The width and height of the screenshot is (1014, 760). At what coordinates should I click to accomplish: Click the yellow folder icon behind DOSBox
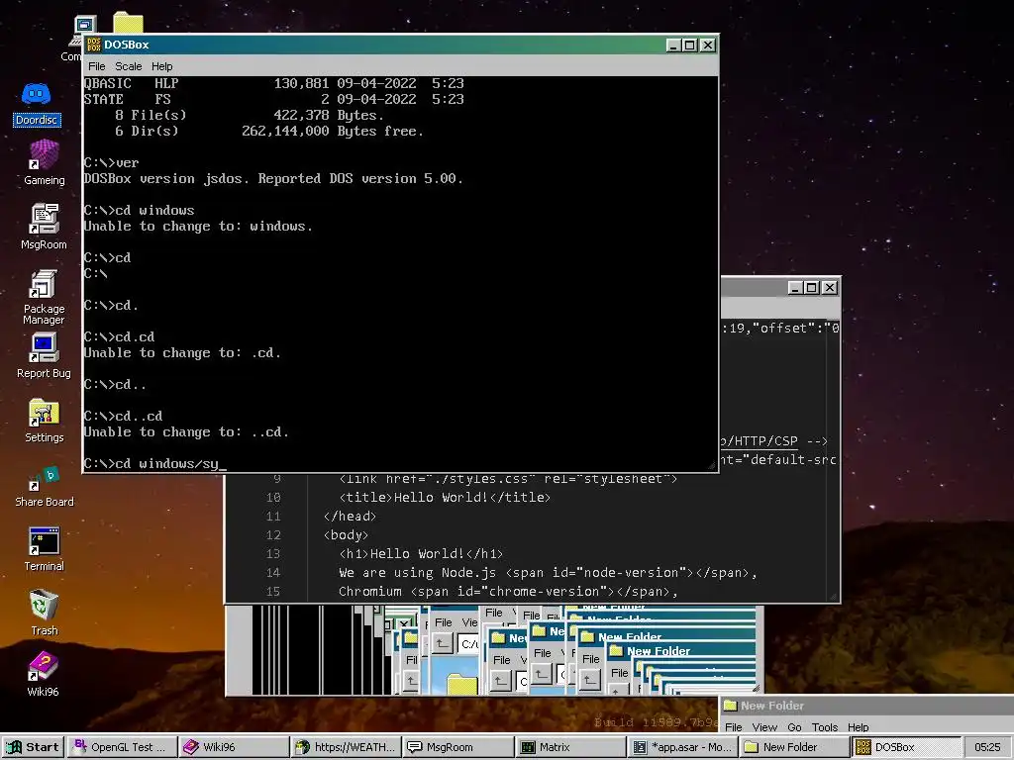[x=128, y=23]
